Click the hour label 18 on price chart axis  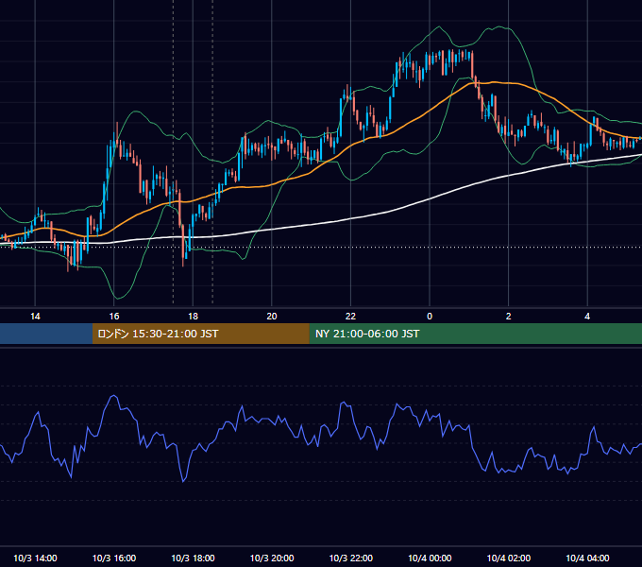193,317
